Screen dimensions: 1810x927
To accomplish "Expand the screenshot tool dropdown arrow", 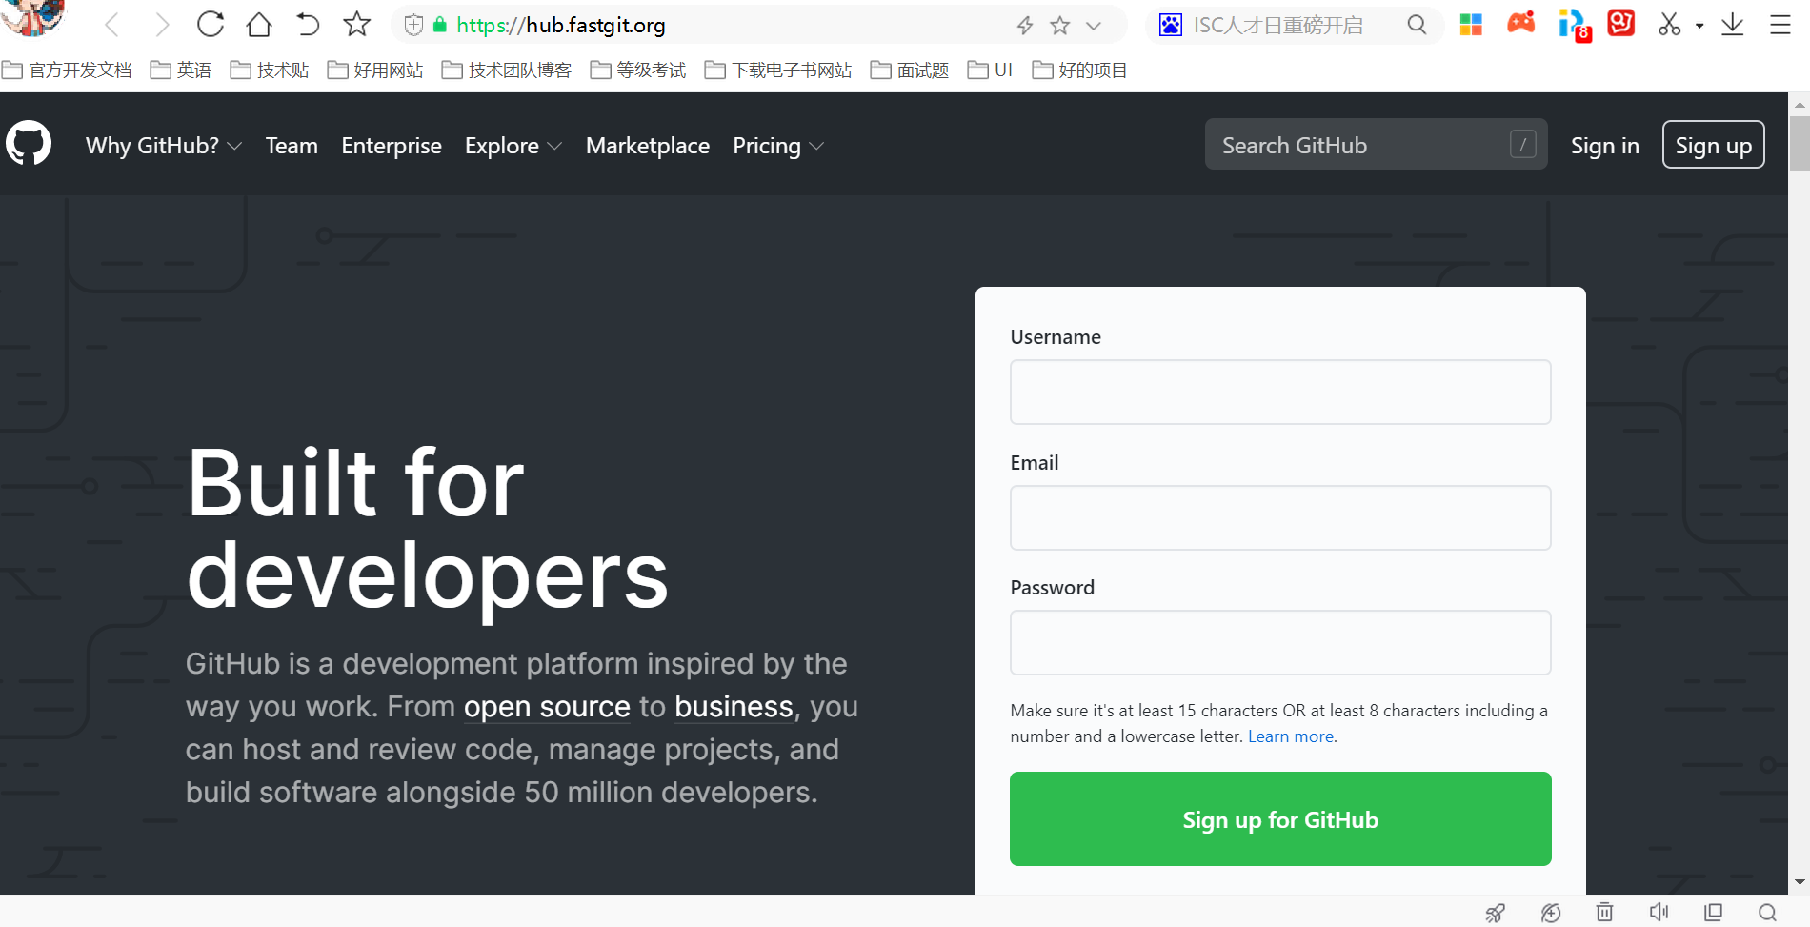I will [1699, 27].
